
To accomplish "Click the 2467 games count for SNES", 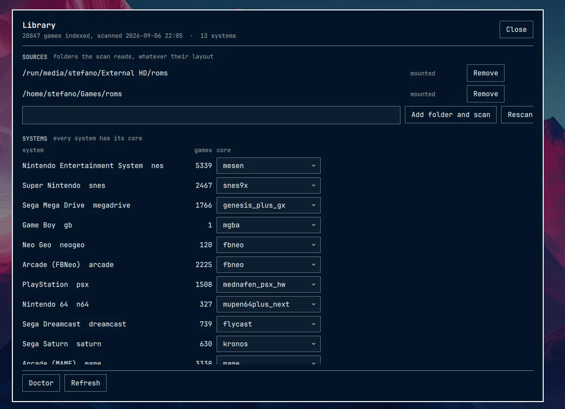I will tap(204, 185).
